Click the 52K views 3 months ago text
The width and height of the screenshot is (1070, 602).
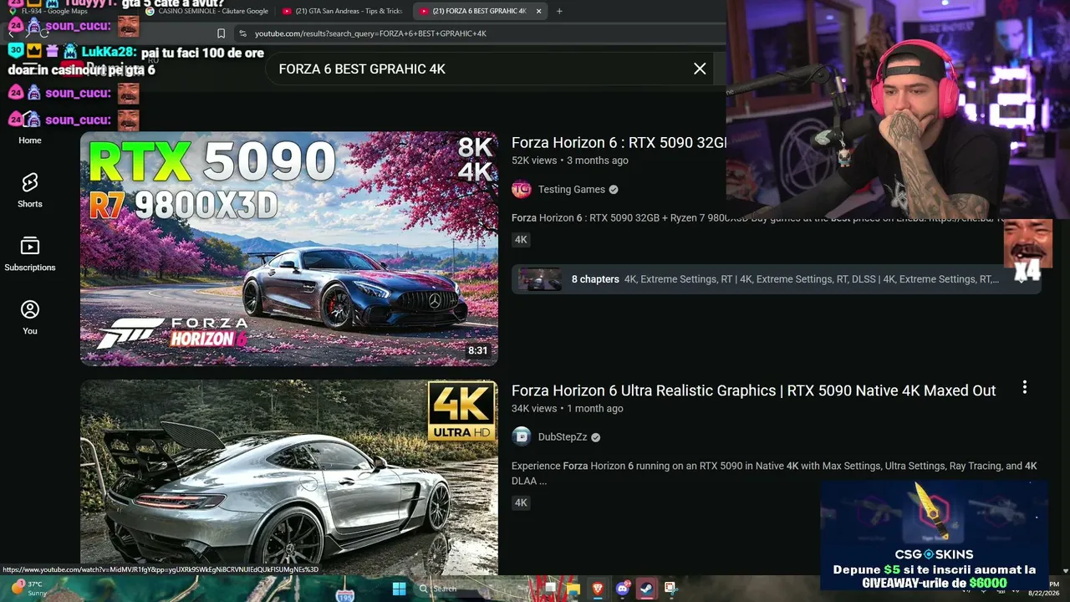[x=570, y=161]
